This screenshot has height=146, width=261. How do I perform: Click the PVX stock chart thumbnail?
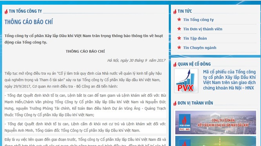tap(186, 81)
